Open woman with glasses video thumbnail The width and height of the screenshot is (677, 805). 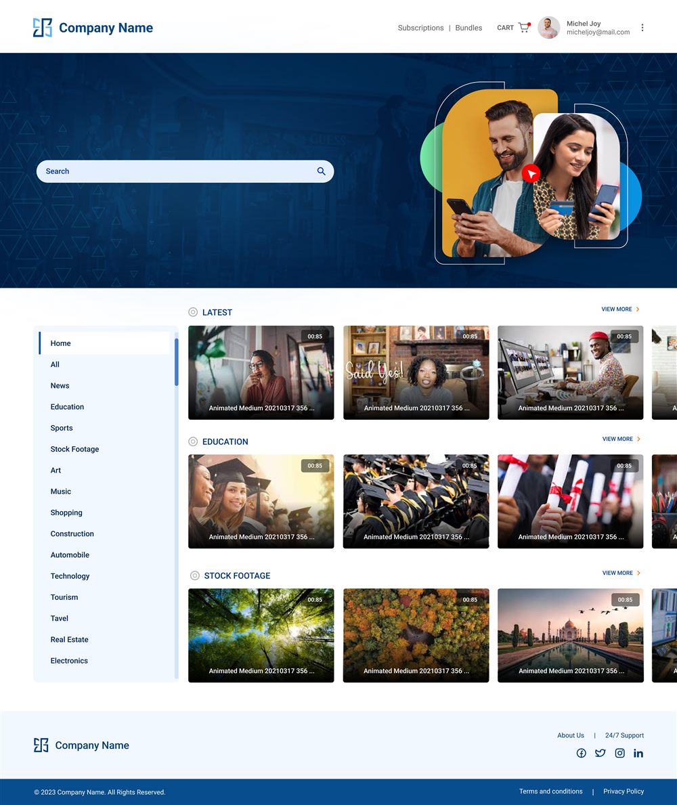[x=261, y=372]
